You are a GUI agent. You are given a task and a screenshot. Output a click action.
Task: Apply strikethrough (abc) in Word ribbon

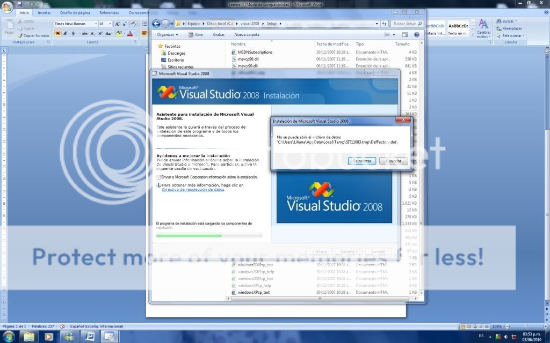point(84,33)
